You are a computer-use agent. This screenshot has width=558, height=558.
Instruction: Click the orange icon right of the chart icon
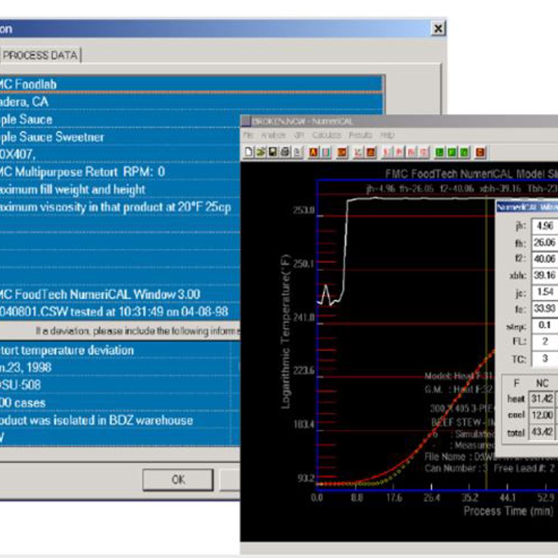pyautogui.click(x=371, y=152)
